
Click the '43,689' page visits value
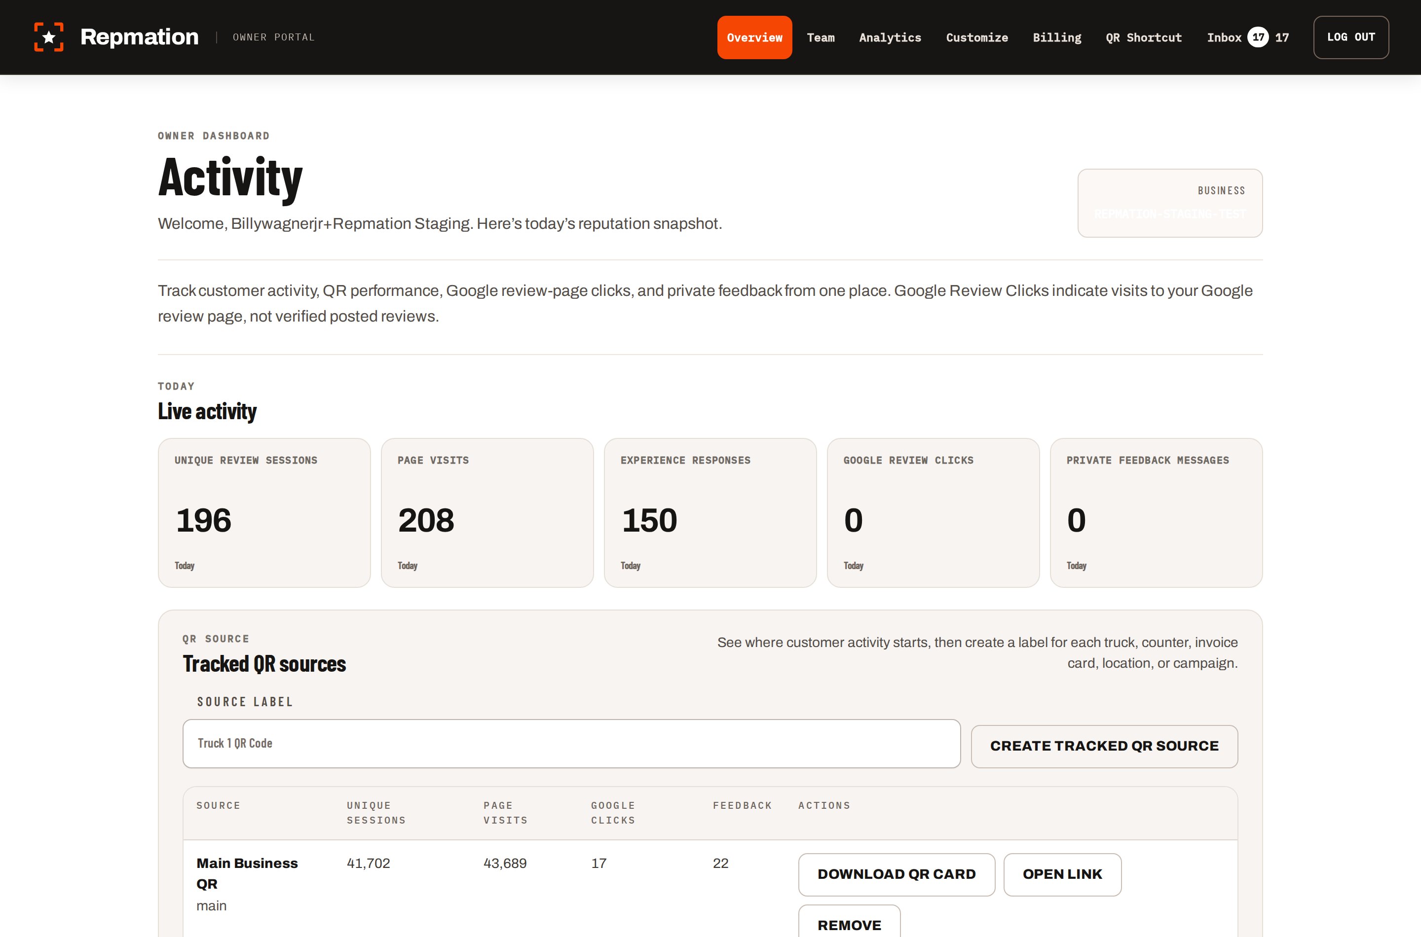tap(505, 864)
